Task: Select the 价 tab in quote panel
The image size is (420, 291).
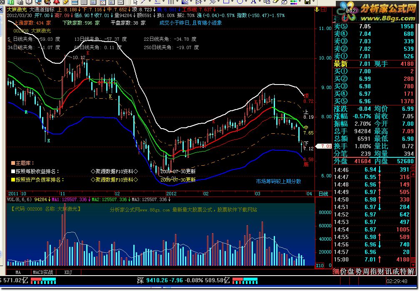Action: (x=343, y=271)
